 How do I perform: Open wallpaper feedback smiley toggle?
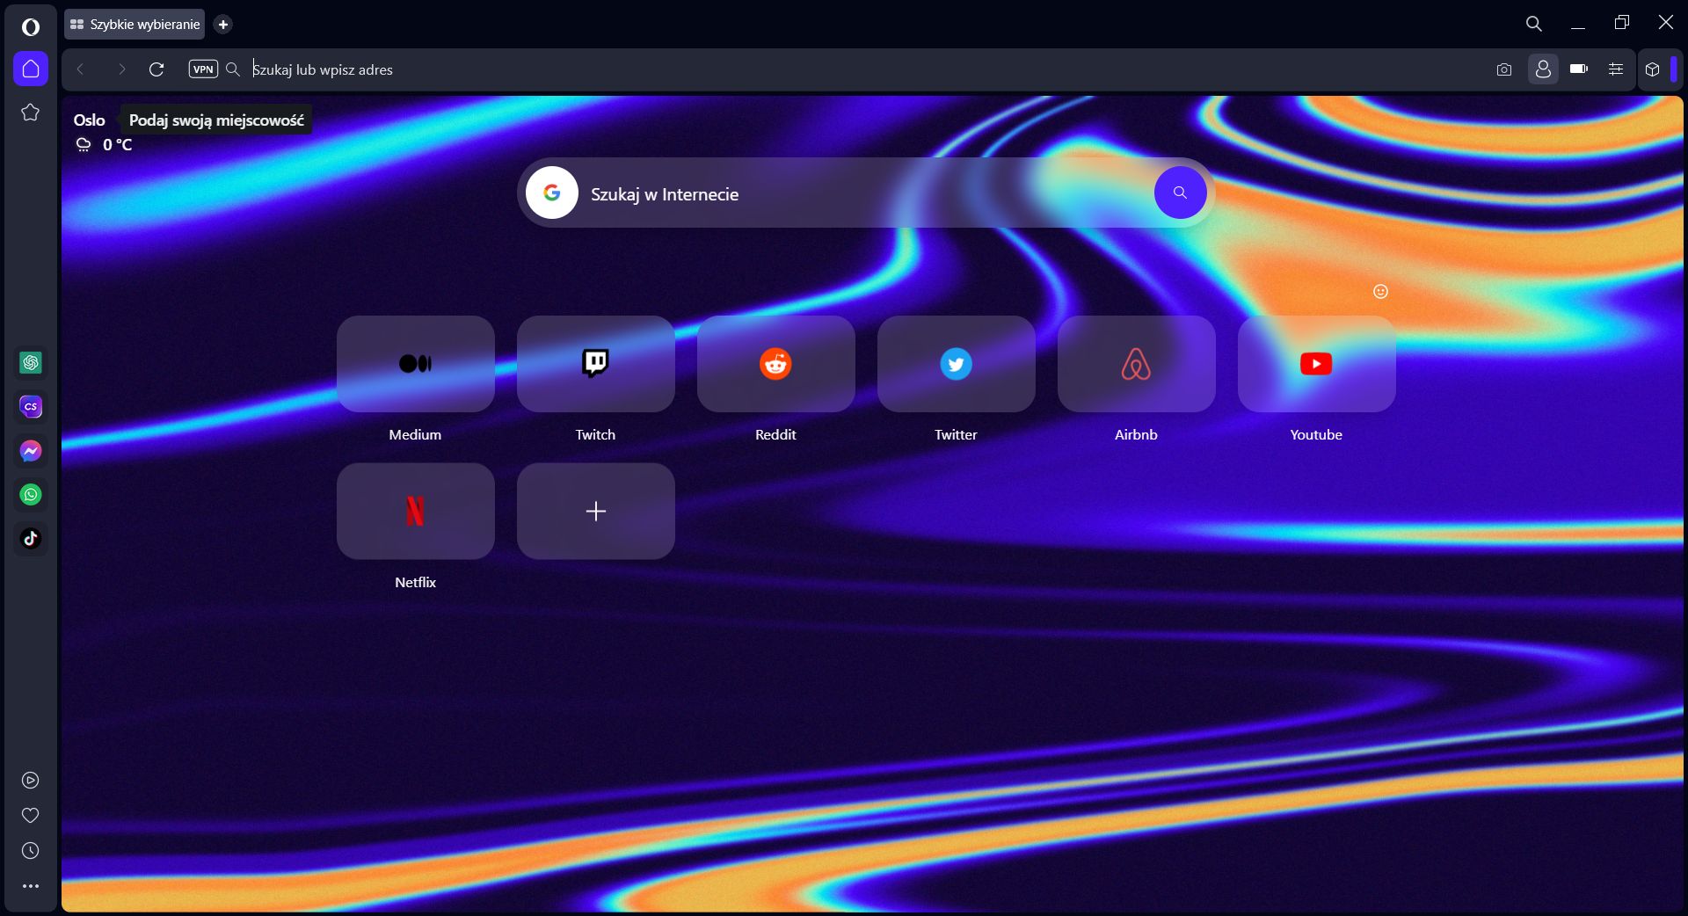(1379, 291)
